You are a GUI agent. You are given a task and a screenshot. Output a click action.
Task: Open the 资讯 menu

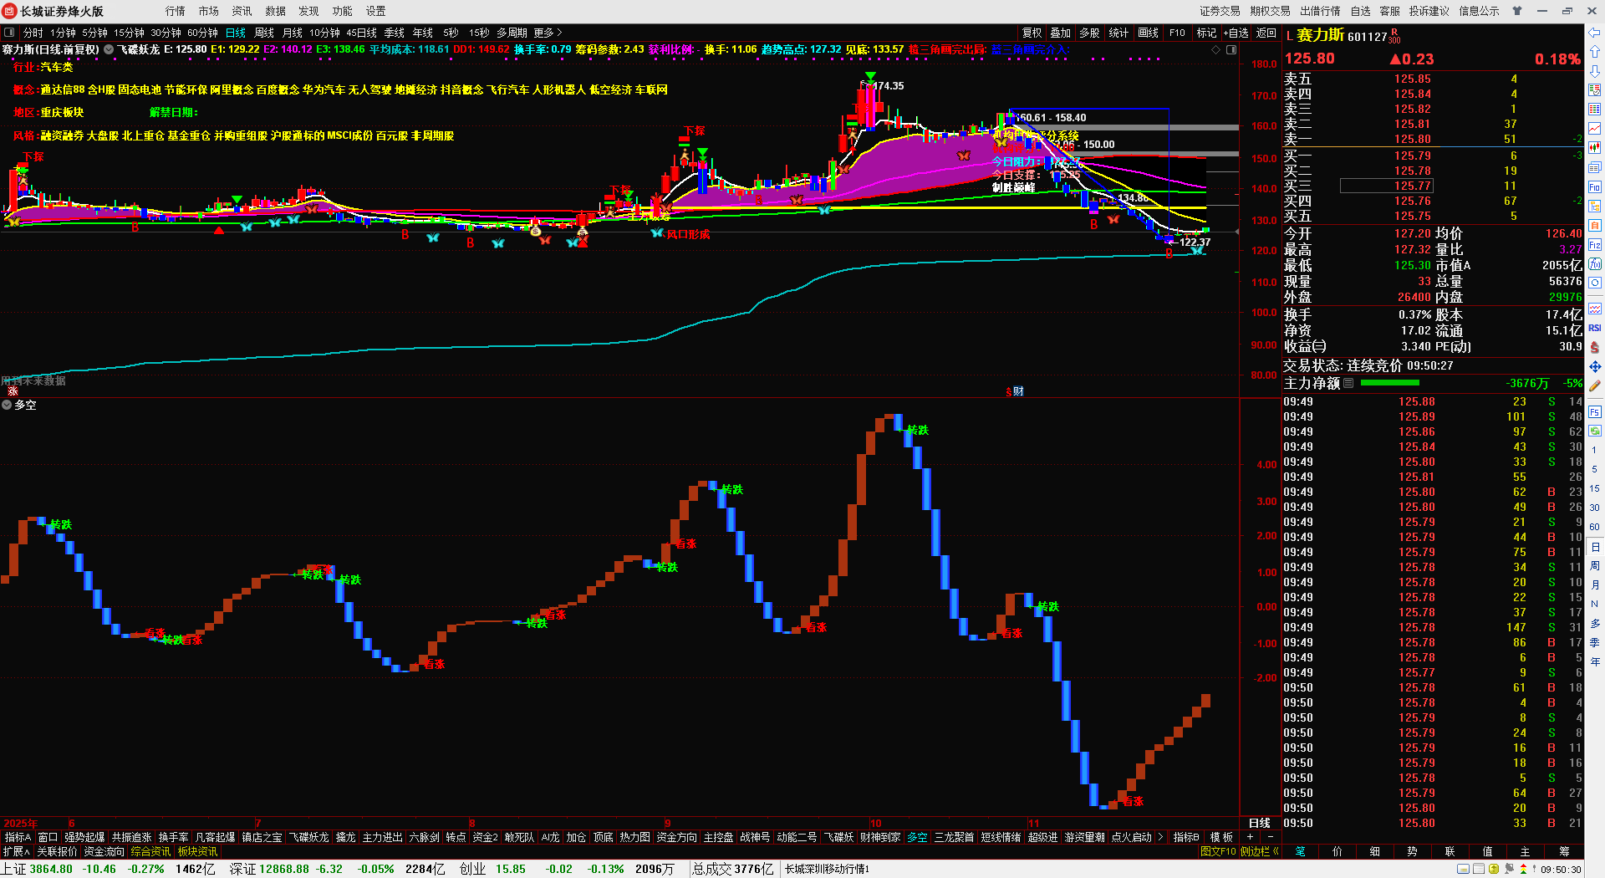(242, 11)
